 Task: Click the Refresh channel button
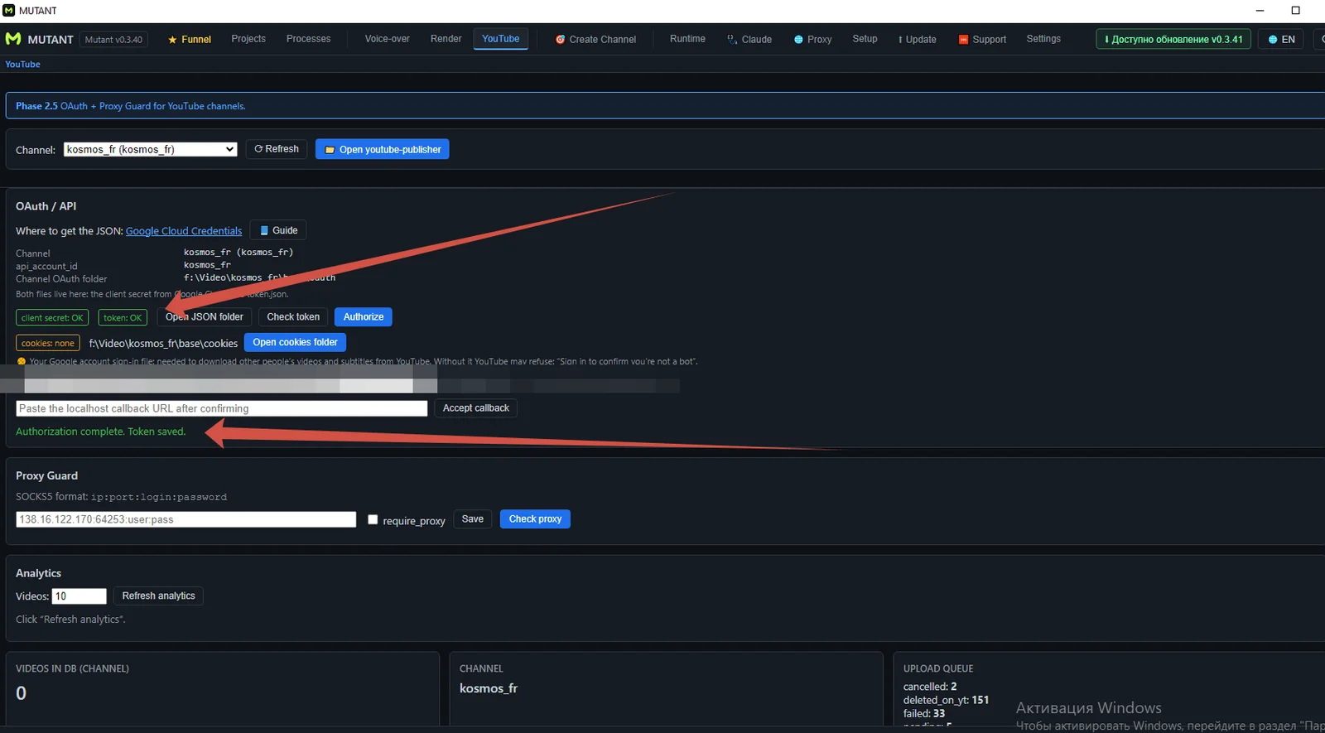[277, 149]
